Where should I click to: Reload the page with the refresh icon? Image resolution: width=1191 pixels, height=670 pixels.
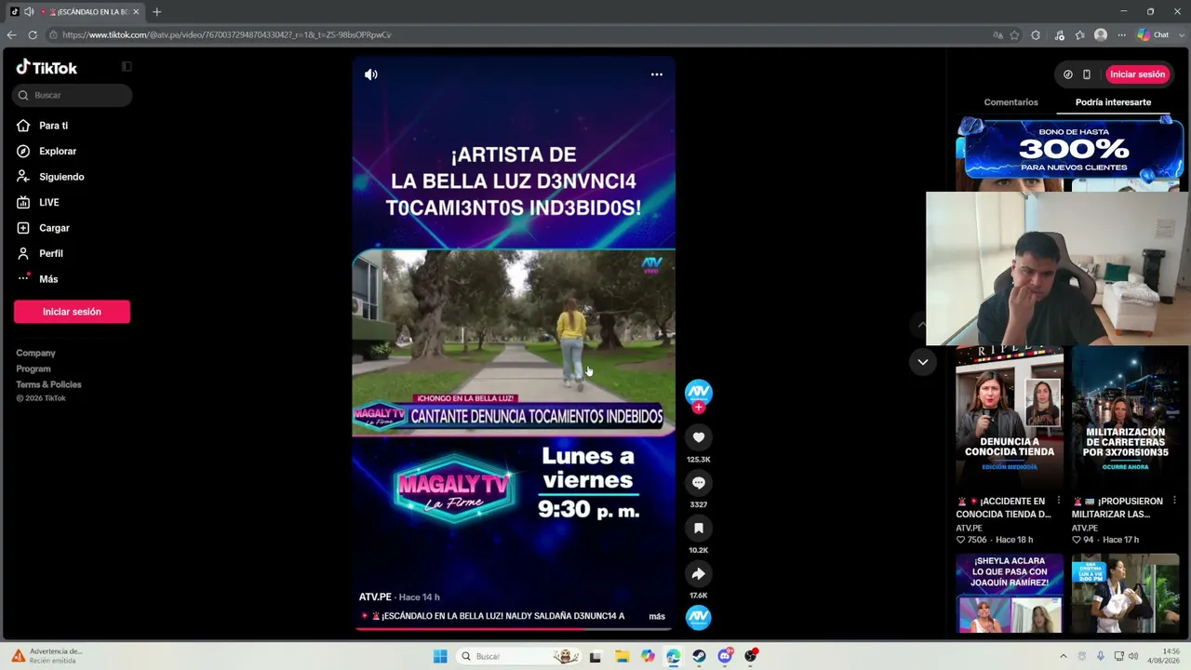point(33,34)
